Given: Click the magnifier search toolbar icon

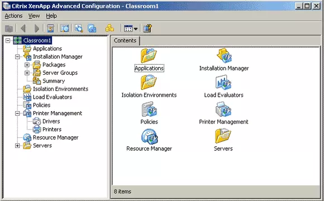Looking at the screenshot, I should [x=79, y=28].
